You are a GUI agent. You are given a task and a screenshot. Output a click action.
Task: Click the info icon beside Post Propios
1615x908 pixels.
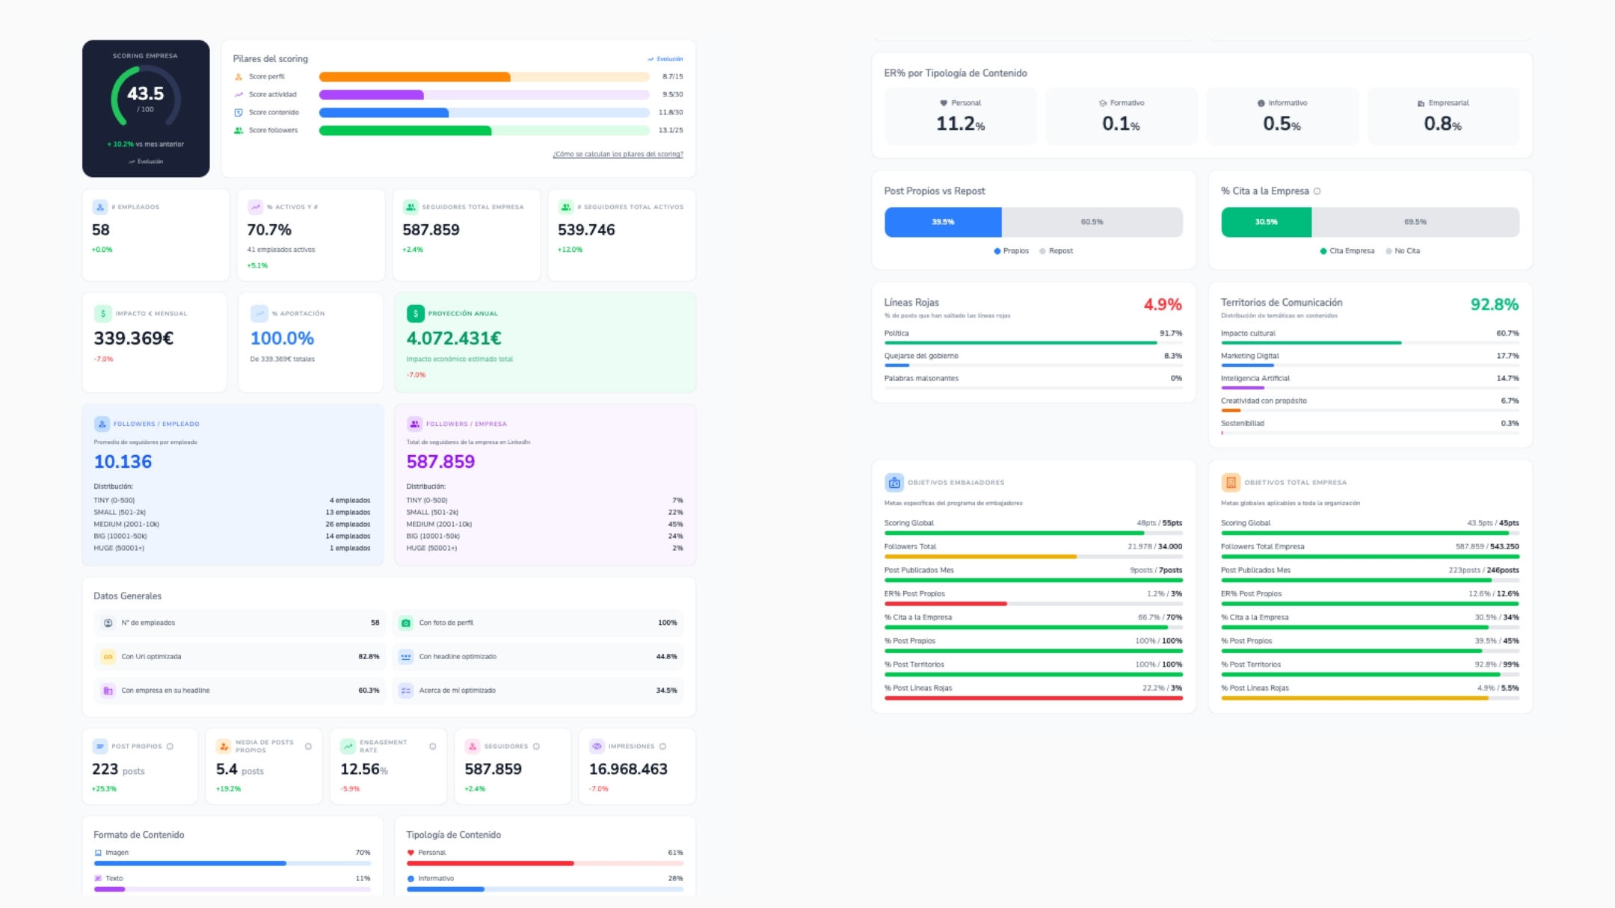click(x=170, y=747)
